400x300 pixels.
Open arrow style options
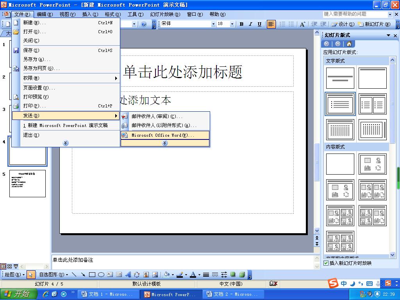[x=224, y=275]
